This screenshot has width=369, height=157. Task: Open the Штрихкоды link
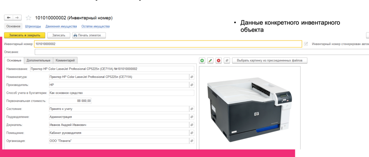(x=33, y=26)
